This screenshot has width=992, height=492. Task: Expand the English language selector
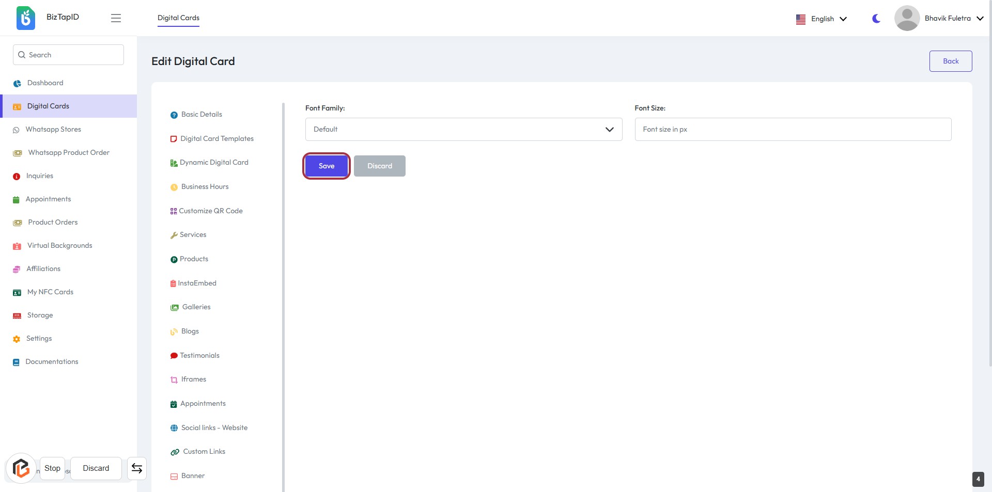(822, 19)
